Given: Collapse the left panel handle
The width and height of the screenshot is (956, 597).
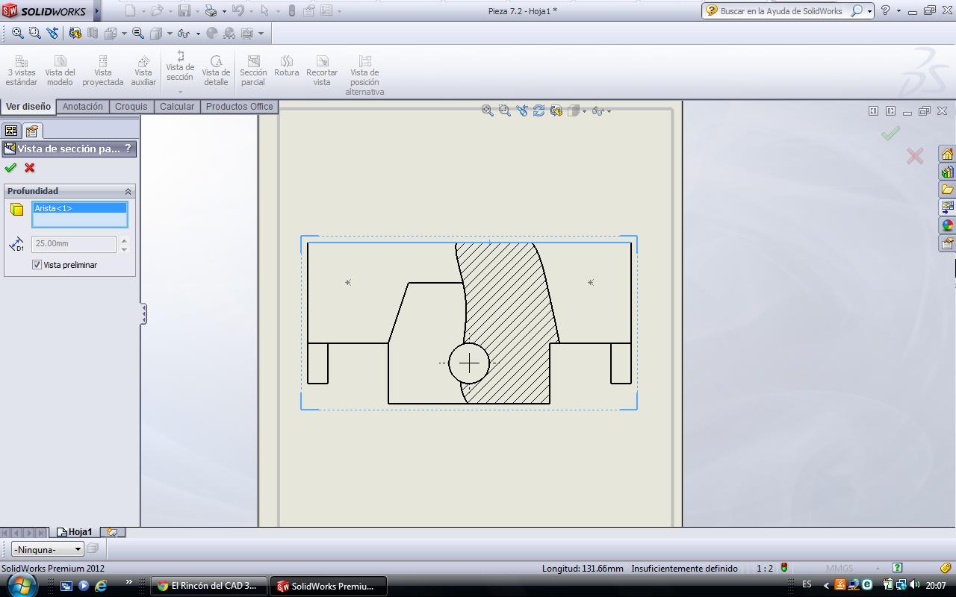Looking at the screenshot, I should pyautogui.click(x=143, y=313).
